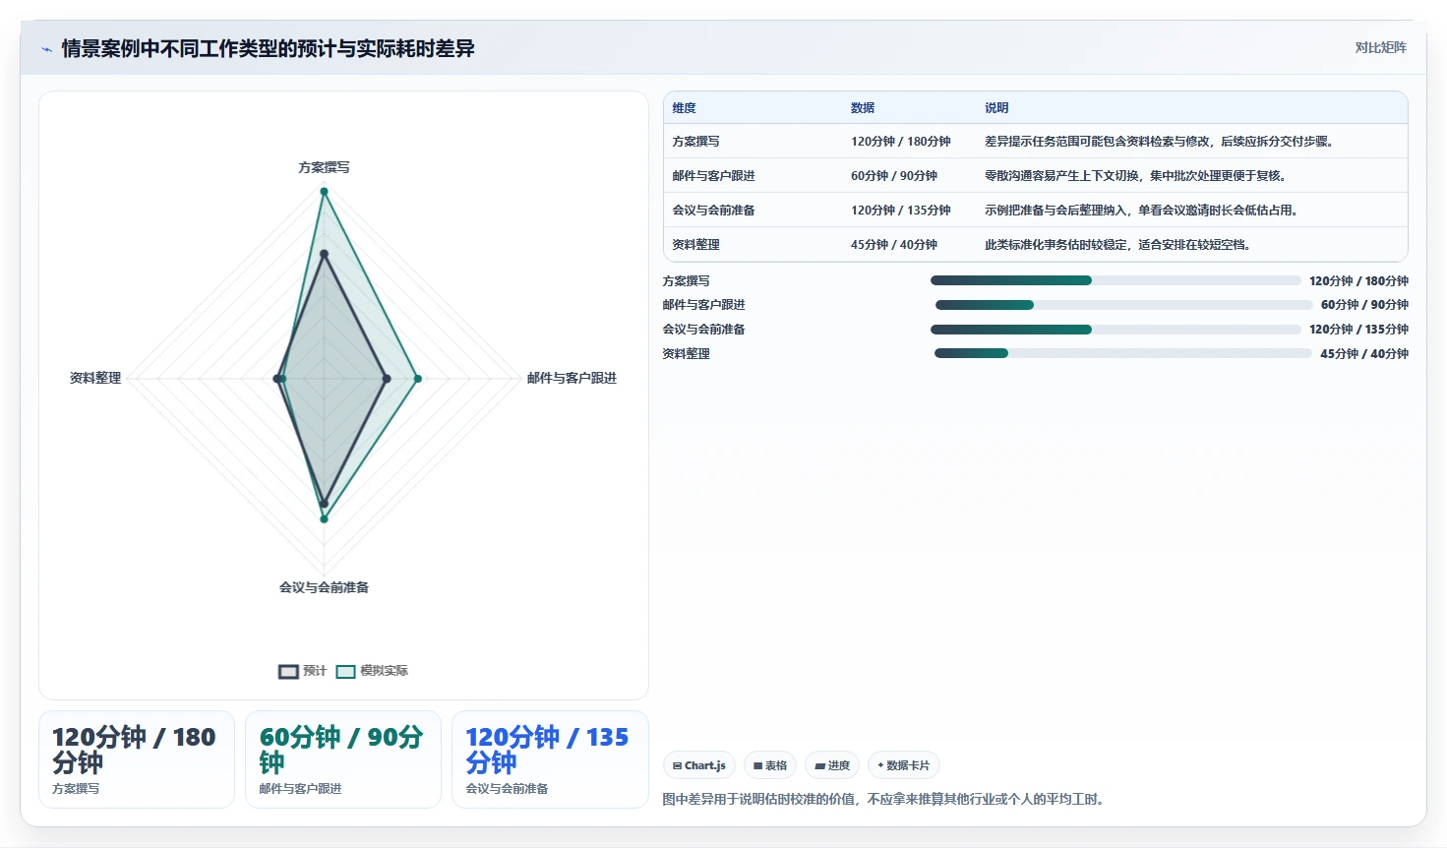The image size is (1447, 848).
Task: Click the 60分钟 / 90分钟 value beside the progress bar
Action: click(x=1364, y=305)
